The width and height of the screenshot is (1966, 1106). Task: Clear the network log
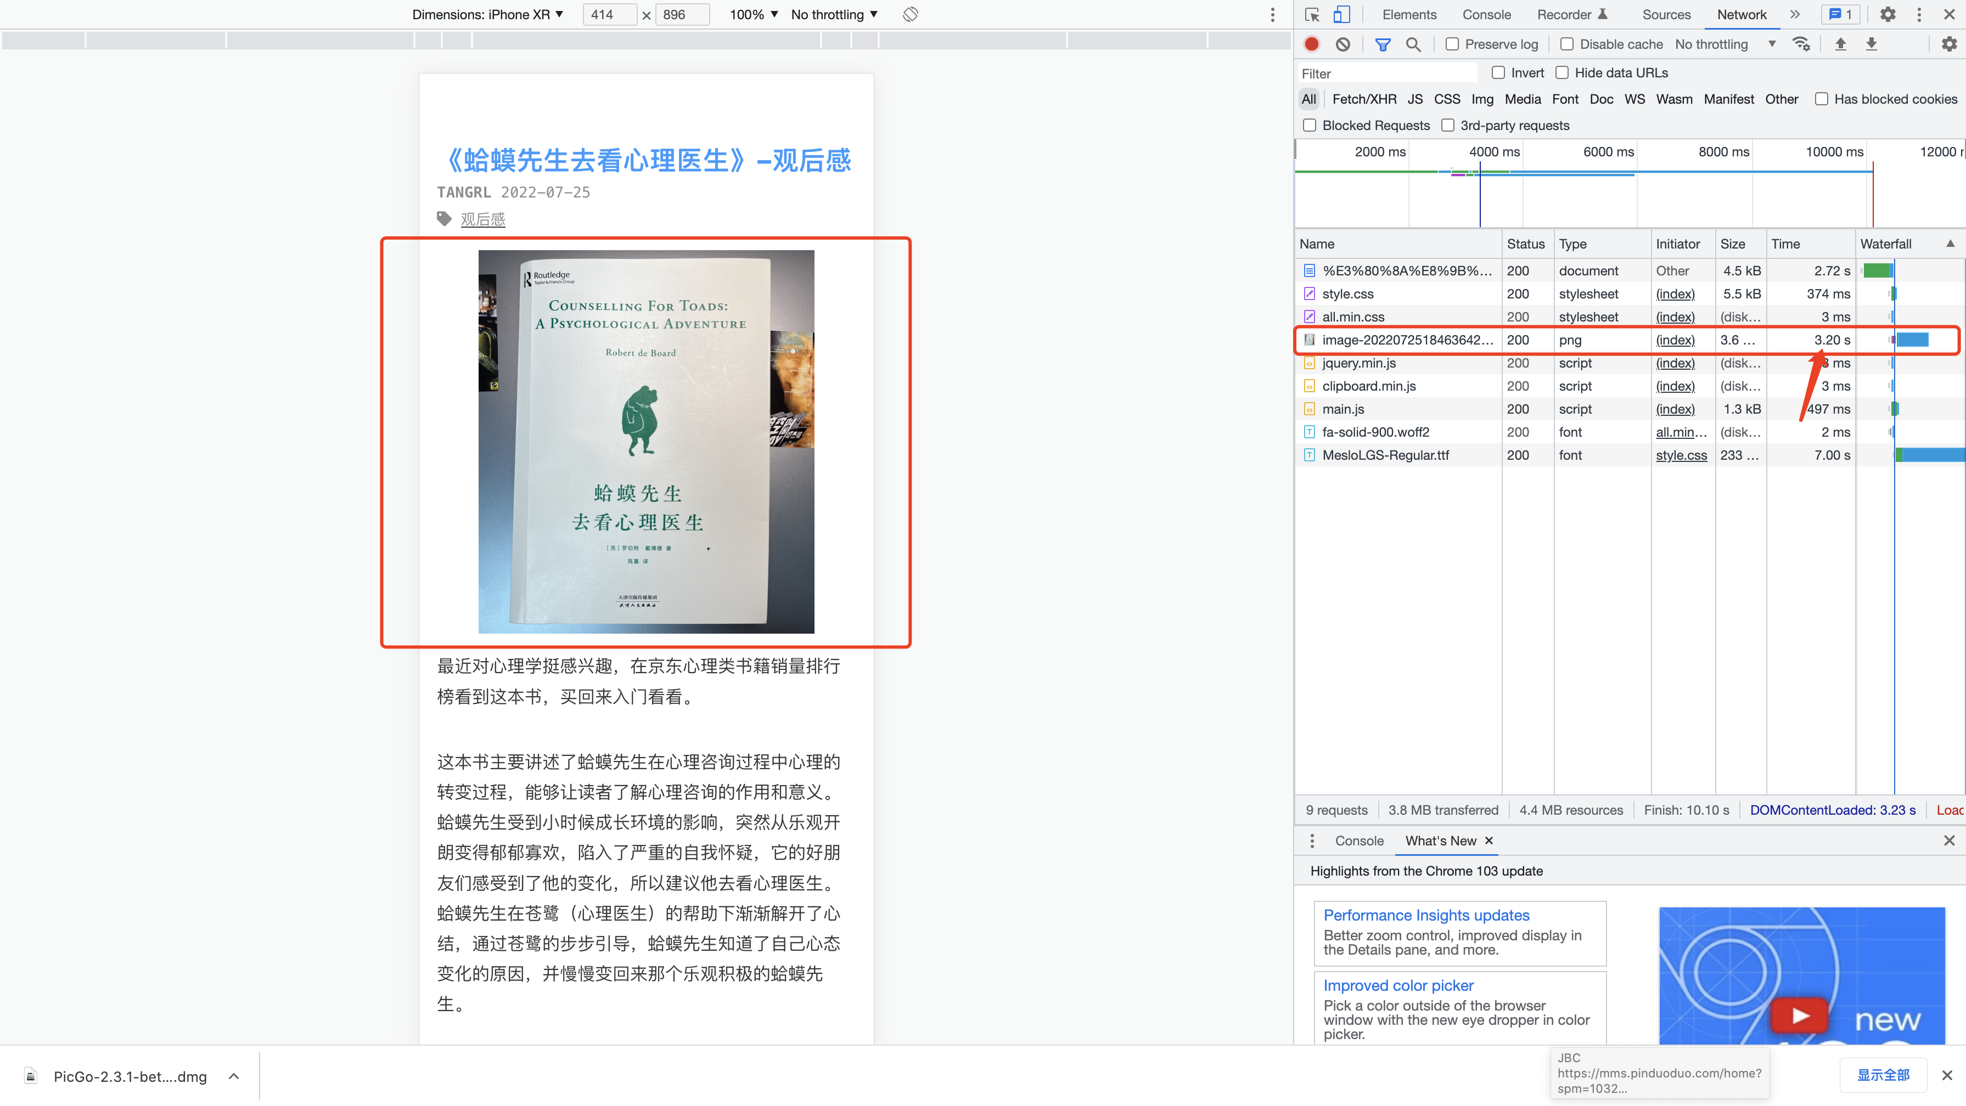click(x=1343, y=44)
